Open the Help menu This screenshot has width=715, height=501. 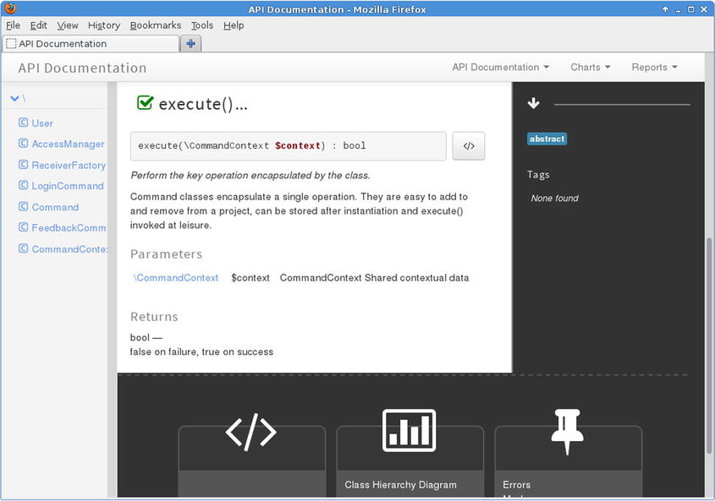234,25
